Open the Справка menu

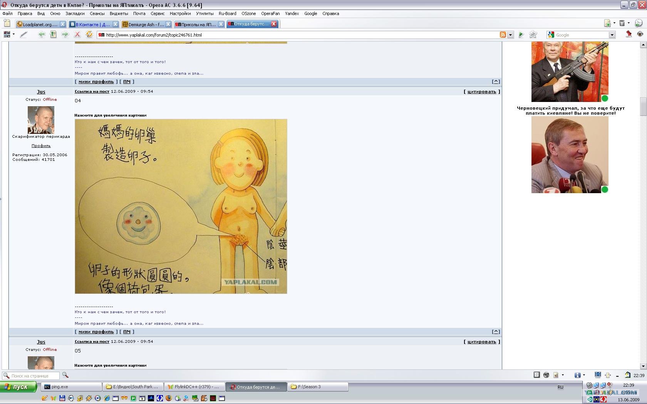[x=331, y=13]
